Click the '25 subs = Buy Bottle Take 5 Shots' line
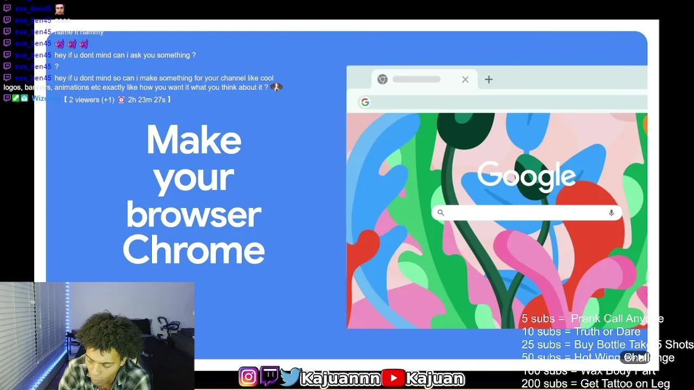The height and width of the screenshot is (390, 694). (608, 344)
